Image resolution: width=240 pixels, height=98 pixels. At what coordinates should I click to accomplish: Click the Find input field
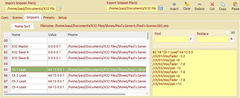[171, 39]
